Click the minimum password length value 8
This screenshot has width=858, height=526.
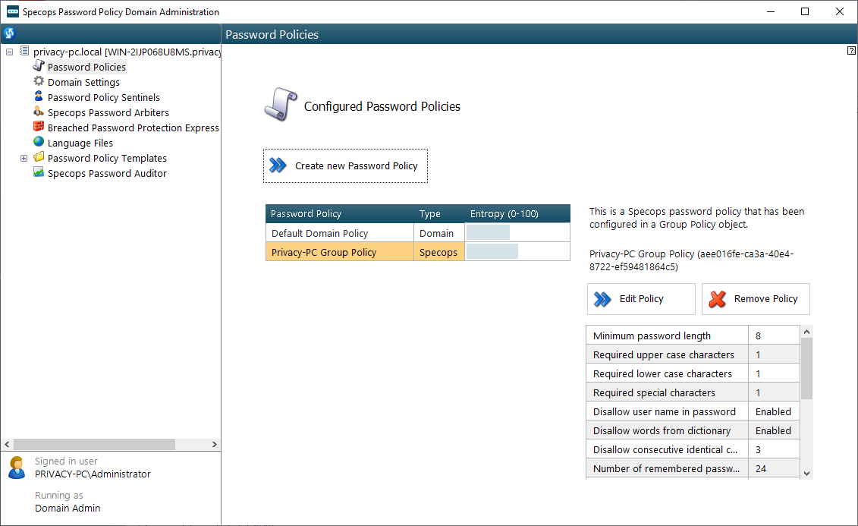758,336
